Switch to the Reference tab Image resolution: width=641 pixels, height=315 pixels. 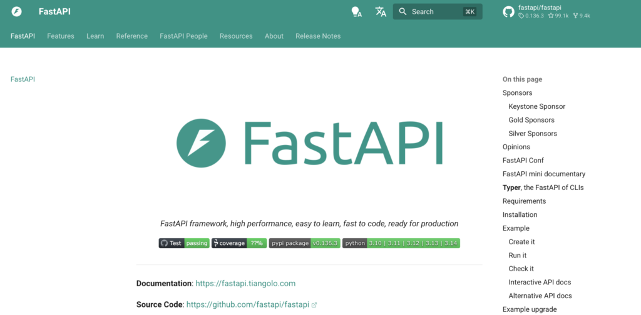(131, 36)
